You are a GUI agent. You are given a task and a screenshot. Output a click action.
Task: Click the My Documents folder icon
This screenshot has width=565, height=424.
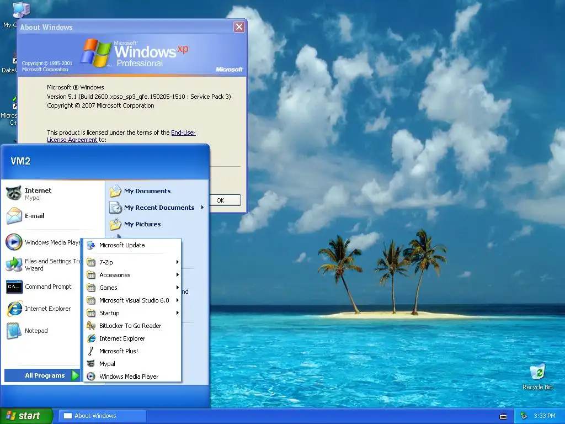pos(116,191)
